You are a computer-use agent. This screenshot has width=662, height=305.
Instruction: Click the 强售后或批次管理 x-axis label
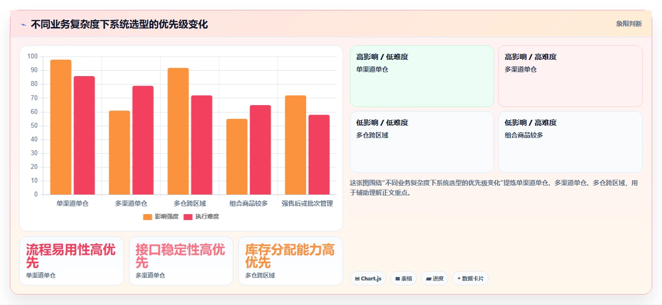click(307, 203)
